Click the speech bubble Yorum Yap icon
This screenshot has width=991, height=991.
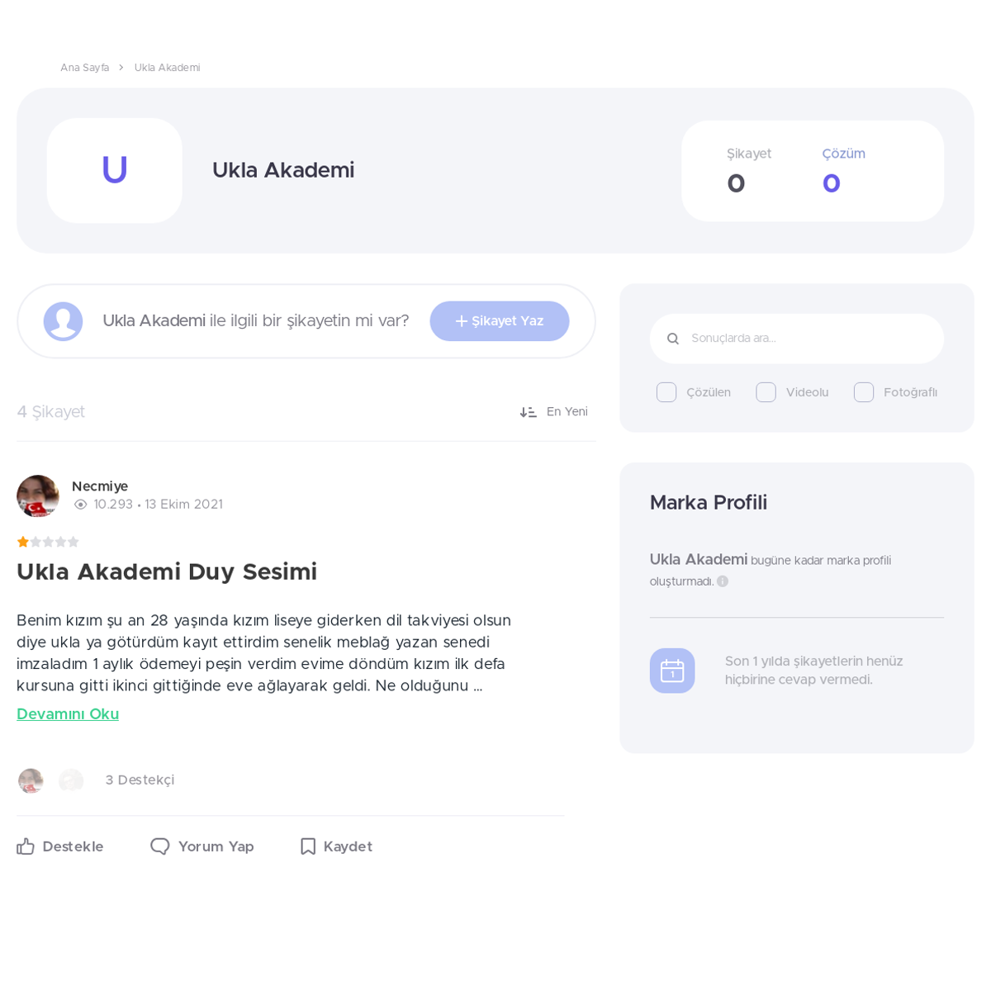click(x=159, y=846)
